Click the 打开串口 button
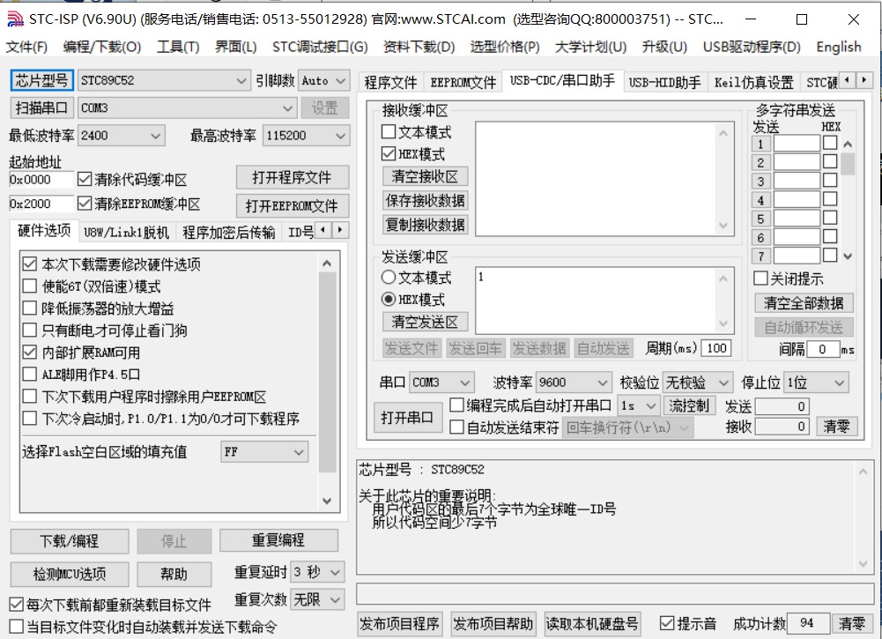 tap(407, 418)
